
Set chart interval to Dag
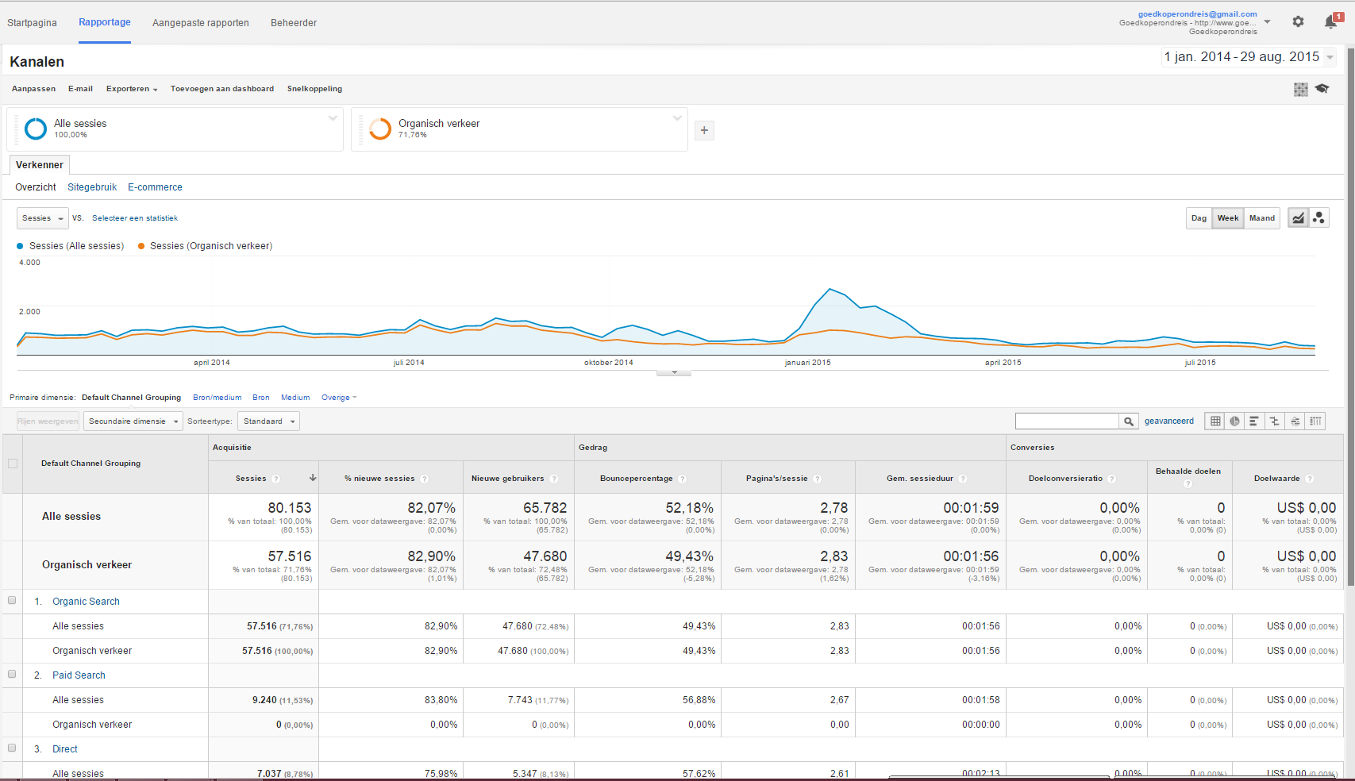click(x=1199, y=218)
